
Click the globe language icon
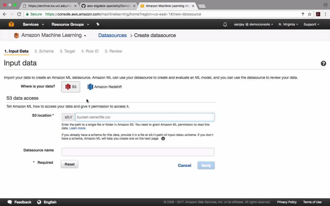[39, 202]
